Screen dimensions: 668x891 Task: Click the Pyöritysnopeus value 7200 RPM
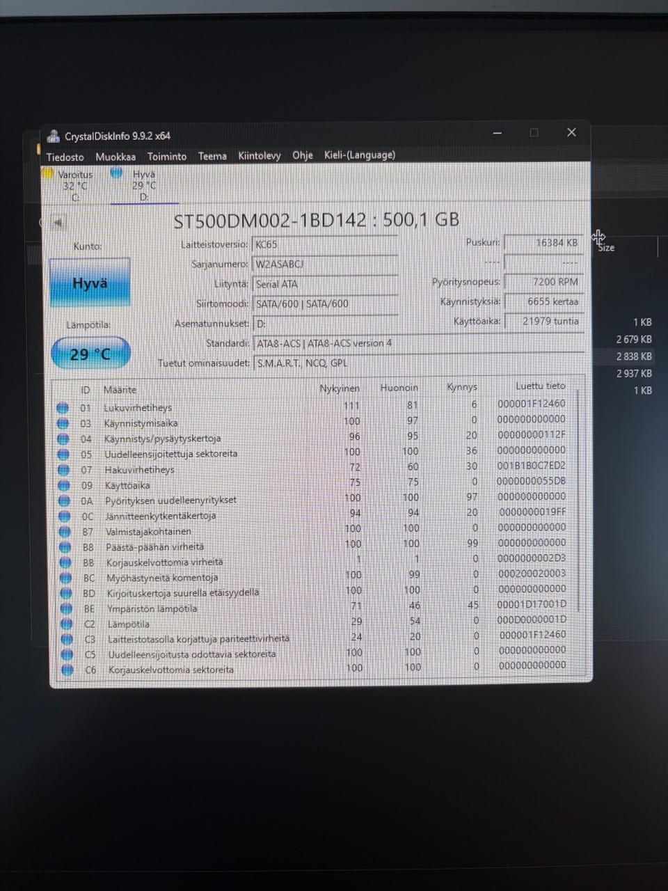544,282
